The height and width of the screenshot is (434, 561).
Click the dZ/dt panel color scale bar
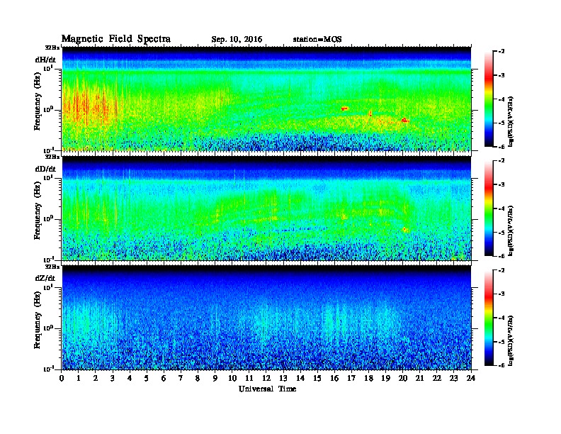click(488, 318)
